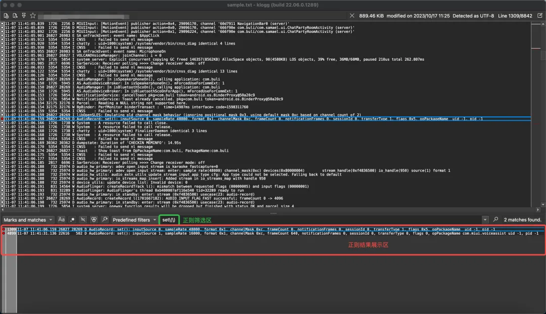Click the Reload file toolbar icon

click(x=15, y=16)
